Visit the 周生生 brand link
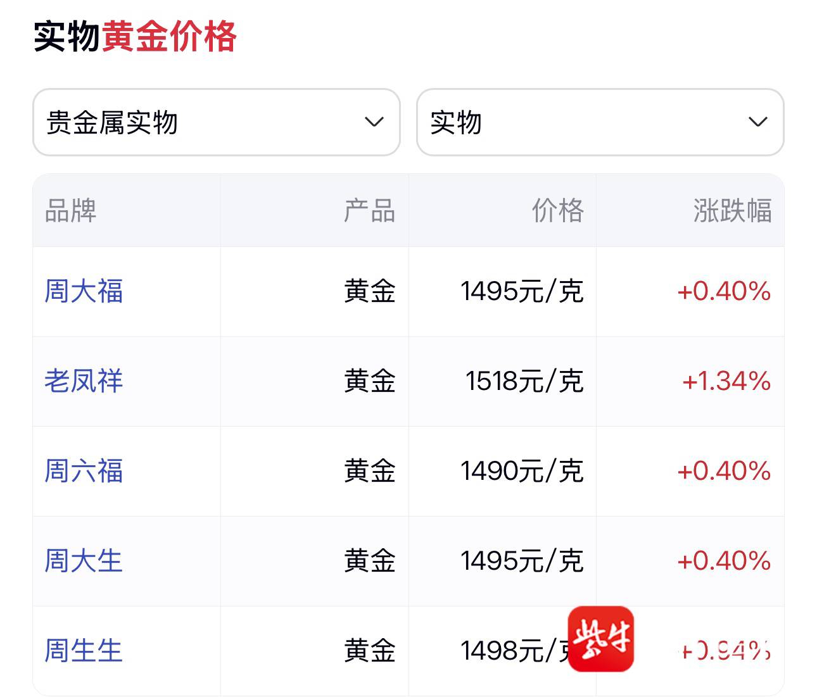Image resolution: width=817 pixels, height=697 pixels. [84, 651]
